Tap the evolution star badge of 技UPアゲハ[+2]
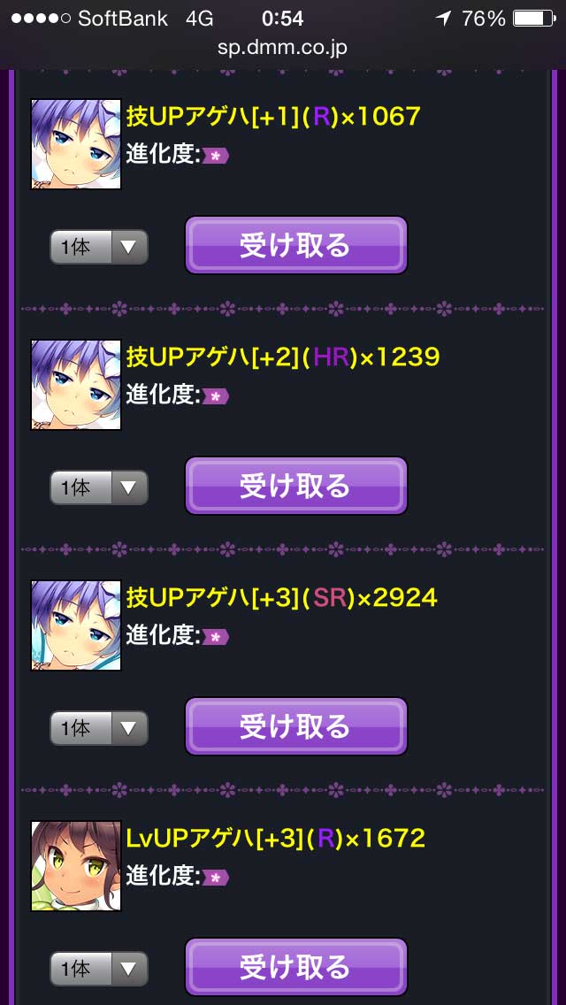Screen dimensions: 566x1005 216,396
